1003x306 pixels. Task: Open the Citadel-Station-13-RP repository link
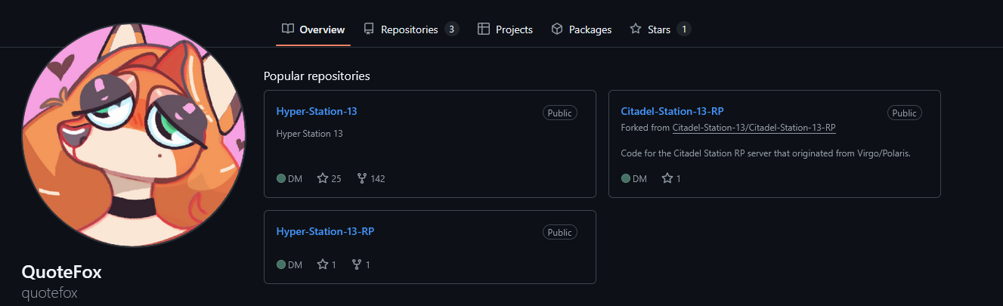(x=672, y=111)
